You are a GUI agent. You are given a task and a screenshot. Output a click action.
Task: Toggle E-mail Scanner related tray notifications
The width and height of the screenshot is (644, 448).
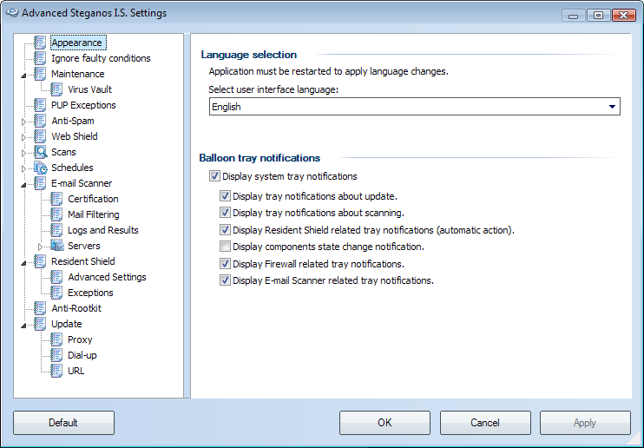(225, 280)
